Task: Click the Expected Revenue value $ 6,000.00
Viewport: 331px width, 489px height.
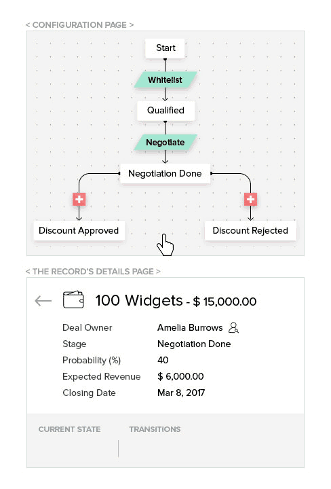Action: click(180, 376)
